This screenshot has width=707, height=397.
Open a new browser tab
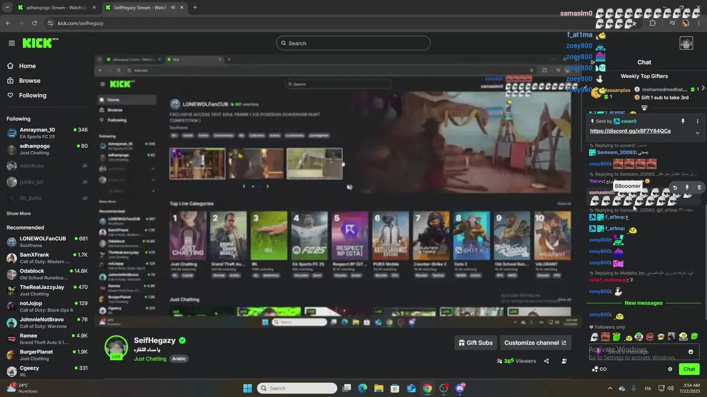pyautogui.click(x=195, y=8)
